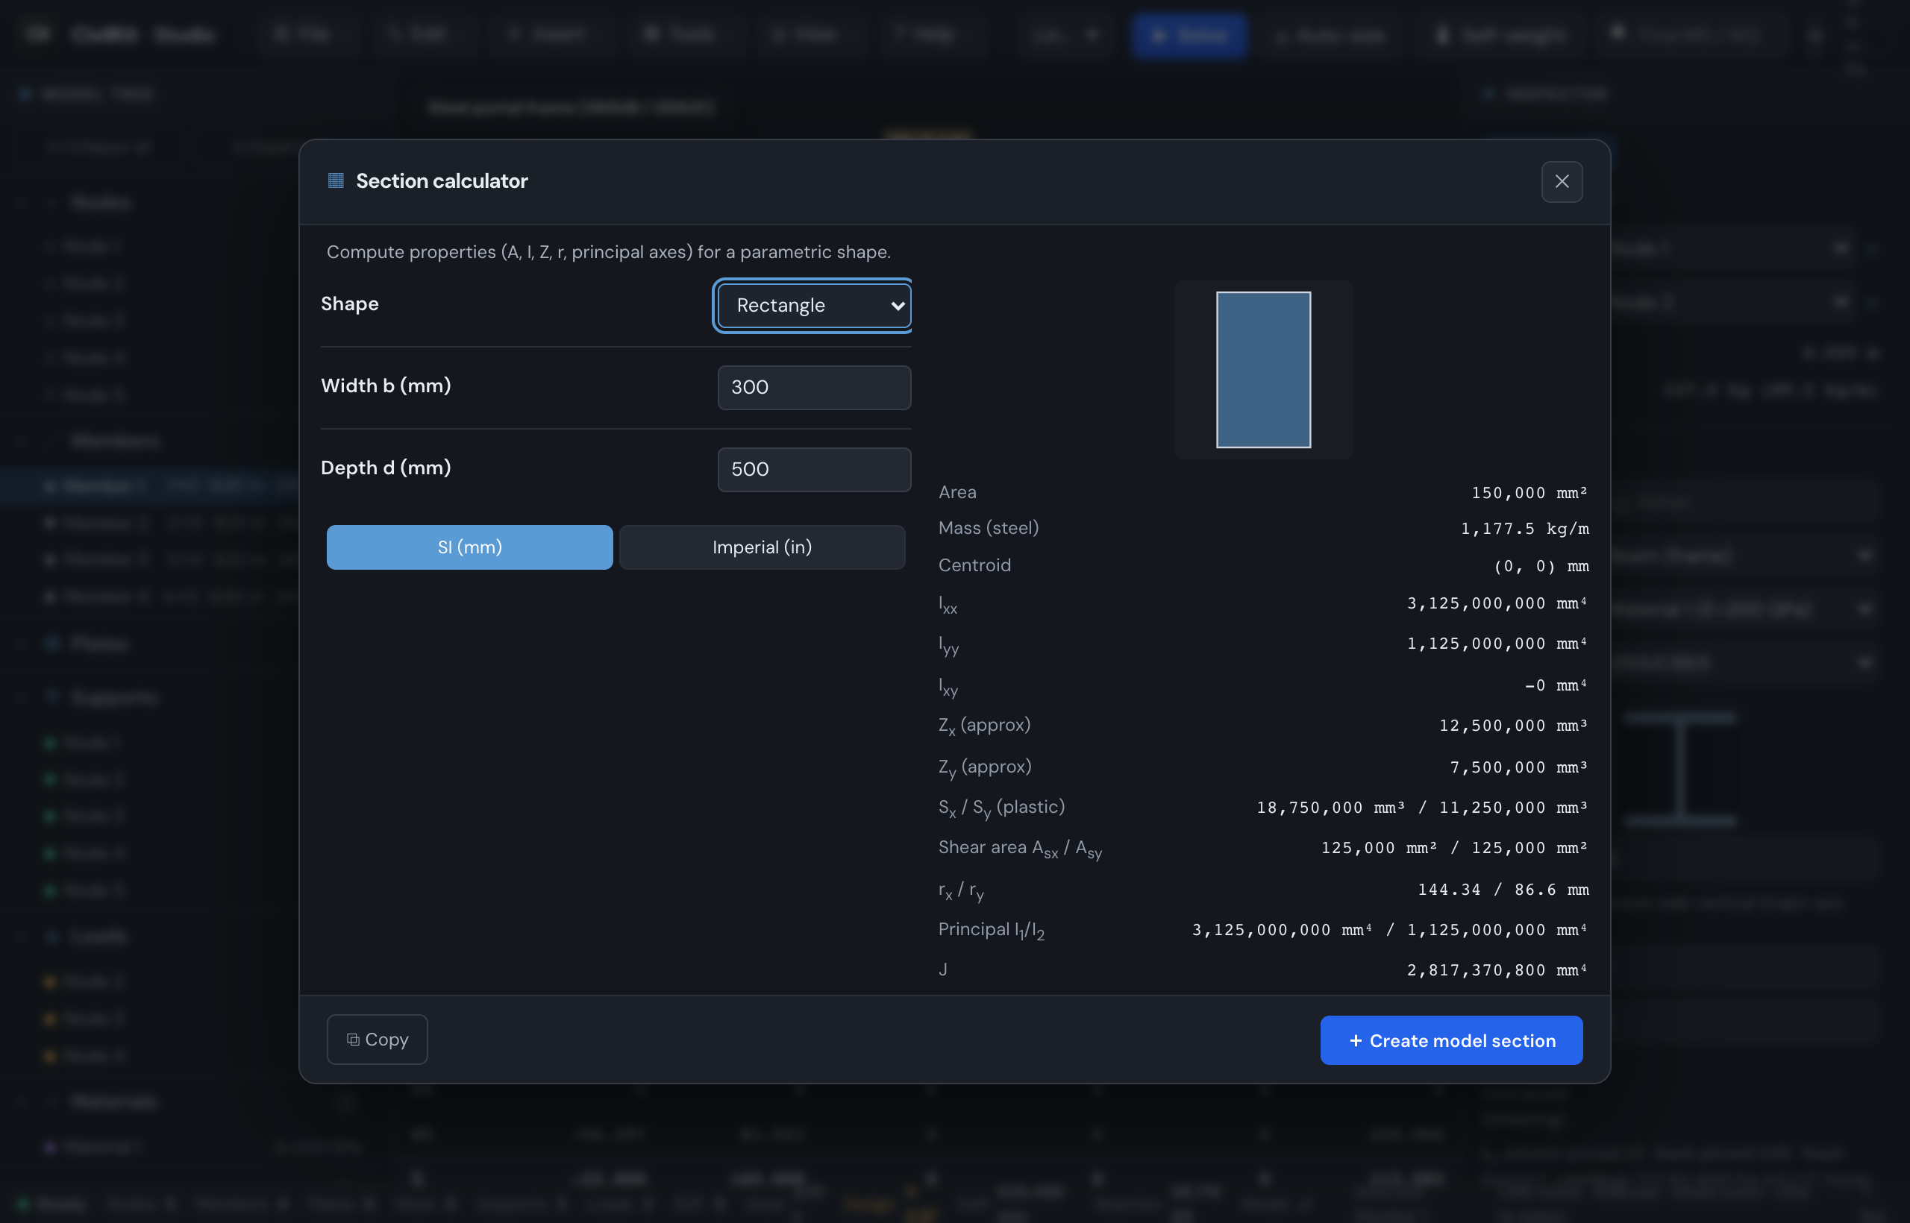The height and width of the screenshot is (1223, 1910).
Task: Click the Depth d (mm) label
Action: pos(386,468)
